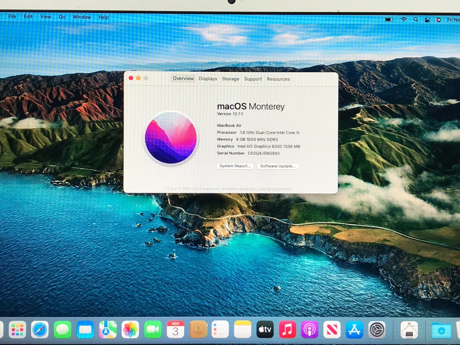Open the File menu
This screenshot has width=460, height=345.
click(x=12, y=16)
